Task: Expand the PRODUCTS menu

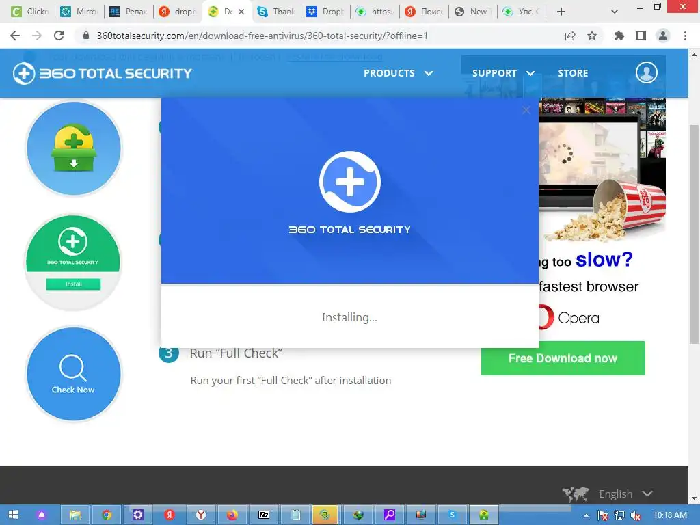Action: pyautogui.click(x=398, y=73)
